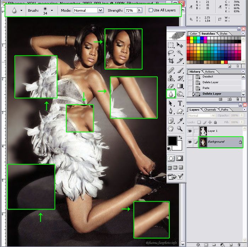Create new snapshot in History panel
Viewport: 248px width, 247px height.
[229, 99]
